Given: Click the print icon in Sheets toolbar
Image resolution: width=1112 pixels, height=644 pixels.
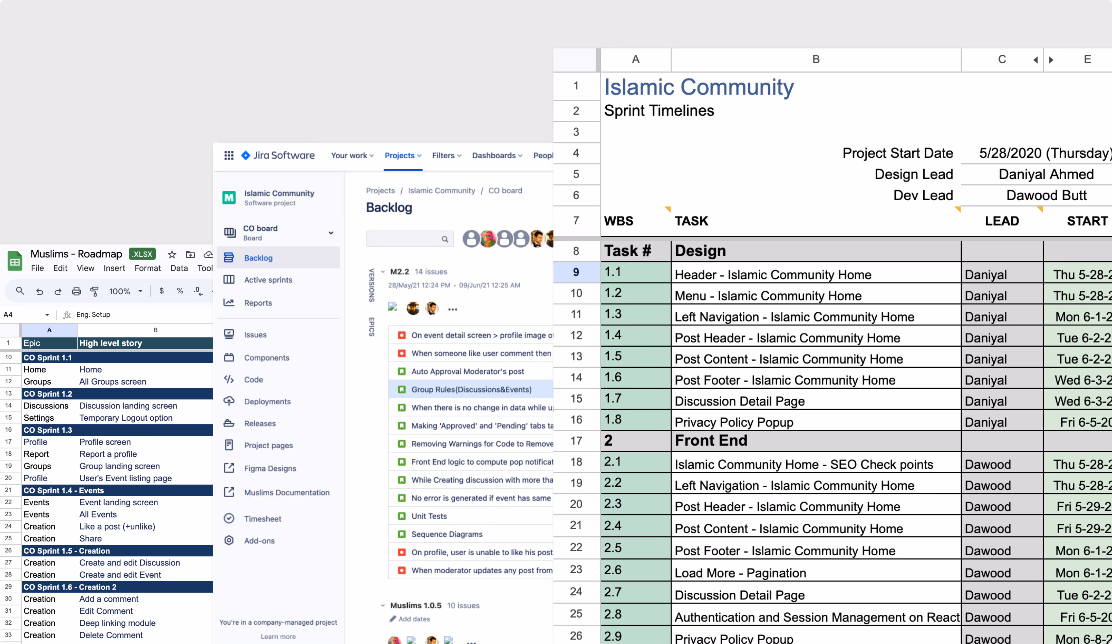Looking at the screenshot, I should click(x=76, y=291).
